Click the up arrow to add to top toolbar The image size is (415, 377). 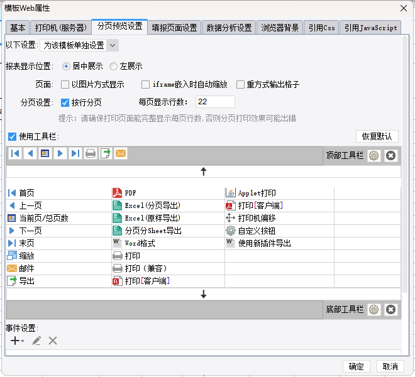coord(203,172)
